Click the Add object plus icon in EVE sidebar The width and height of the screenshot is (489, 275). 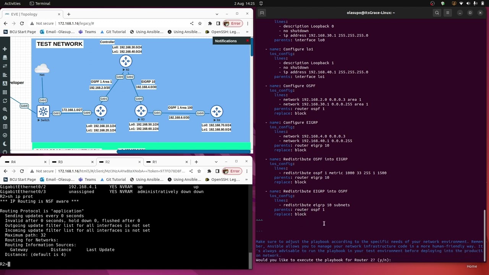5,49
